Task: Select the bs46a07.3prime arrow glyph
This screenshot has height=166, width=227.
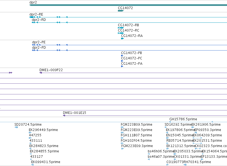Action: point(149,159)
